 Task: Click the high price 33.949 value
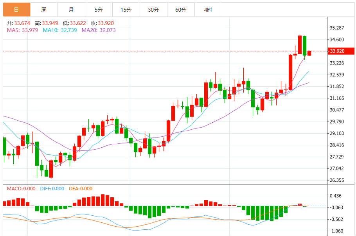(50, 23)
